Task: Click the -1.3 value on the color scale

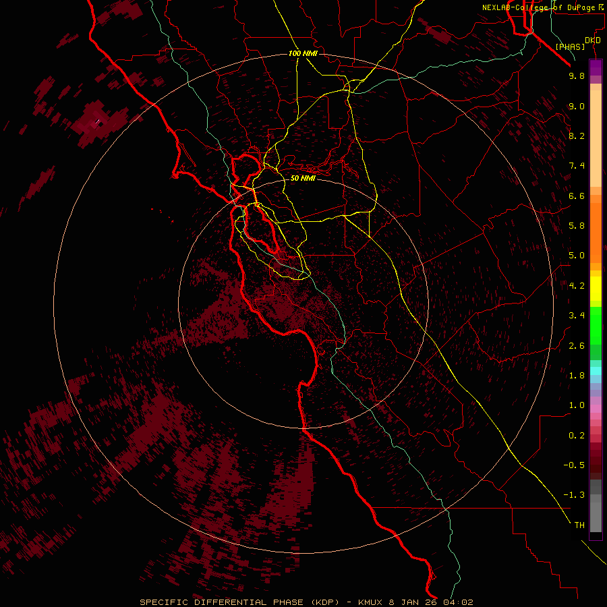Action: pos(574,495)
